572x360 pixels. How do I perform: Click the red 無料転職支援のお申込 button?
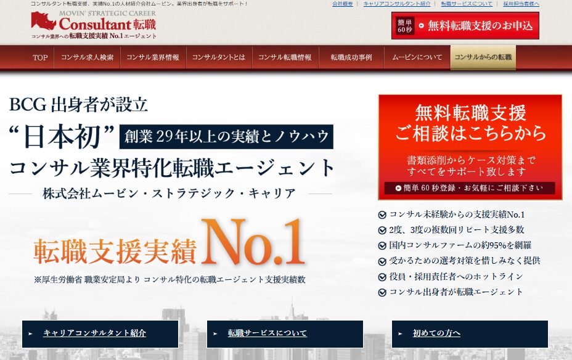465,25
